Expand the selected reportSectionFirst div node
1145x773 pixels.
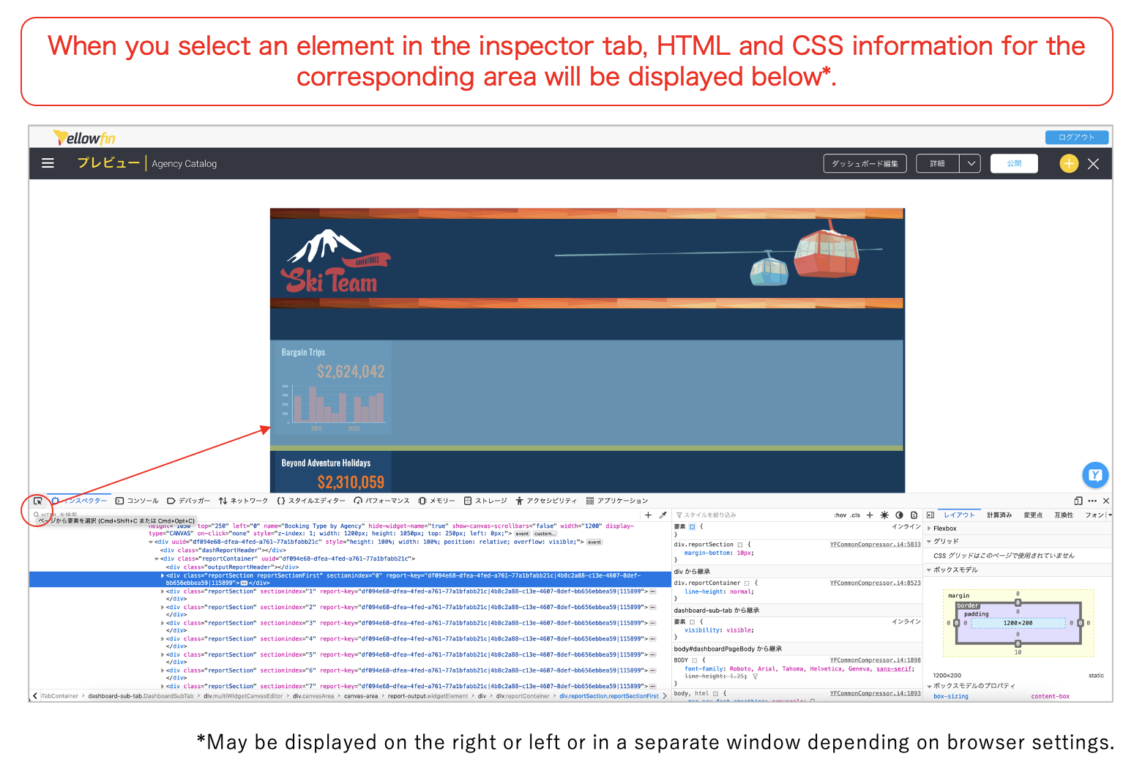[163, 575]
